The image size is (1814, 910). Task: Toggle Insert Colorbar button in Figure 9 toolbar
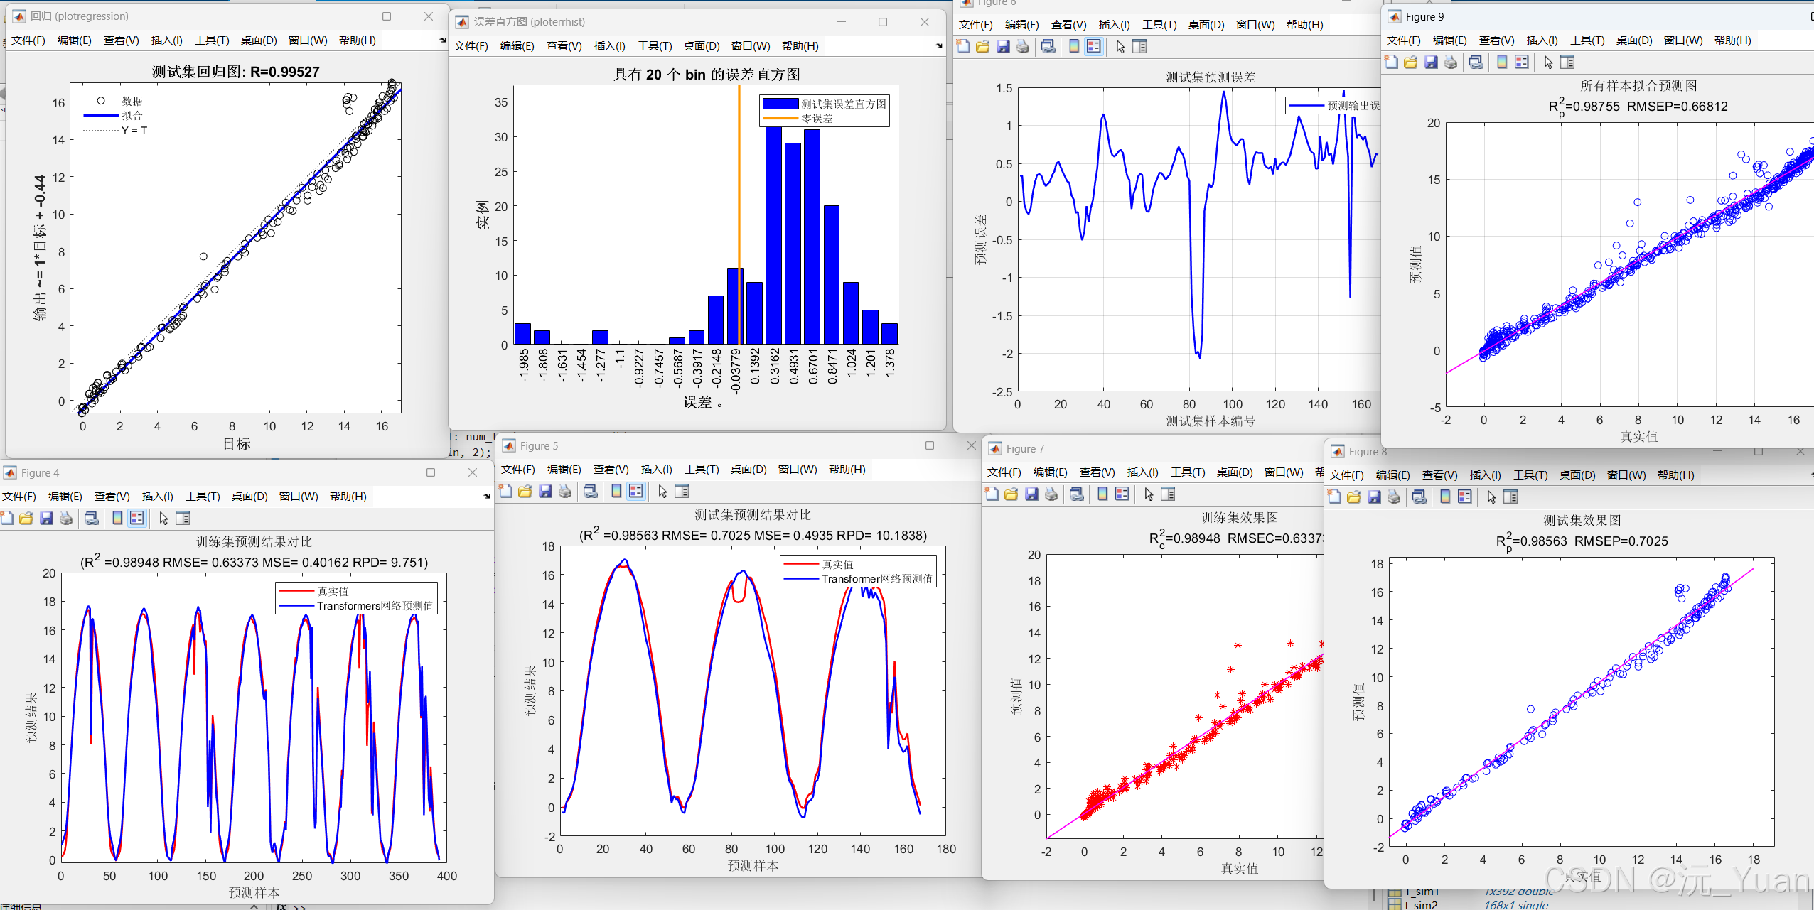(x=1501, y=63)
